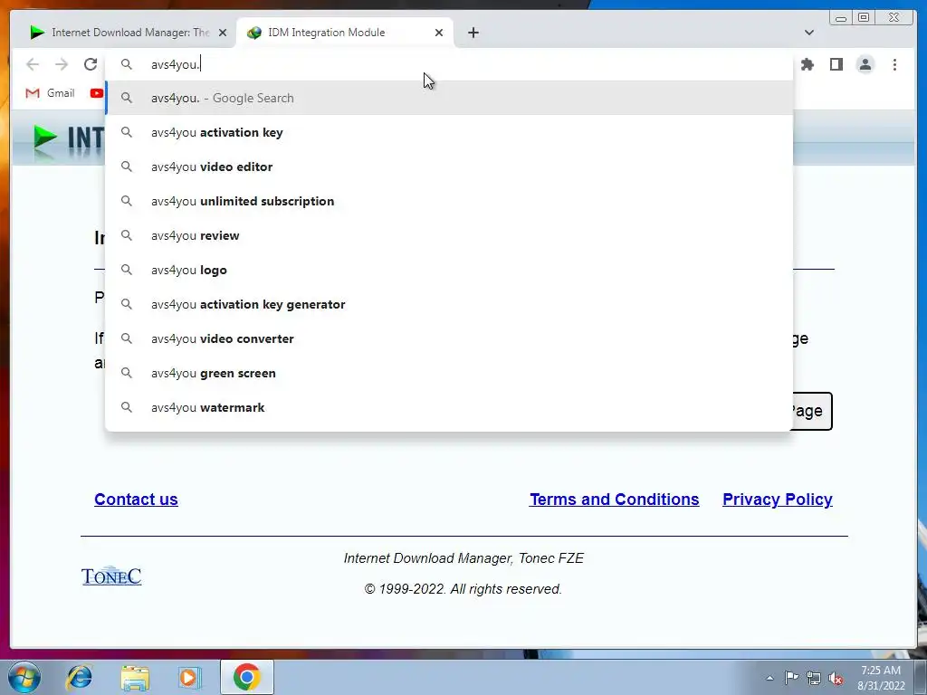This screenshot has width=927, height=695.
Task: Select suggestion 'avs4you green screen'
Action: (449, 373)
